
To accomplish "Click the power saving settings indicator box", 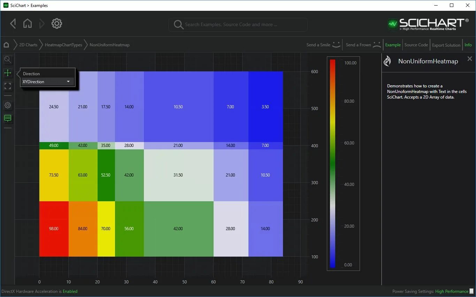I will click(x=471, y=291).
